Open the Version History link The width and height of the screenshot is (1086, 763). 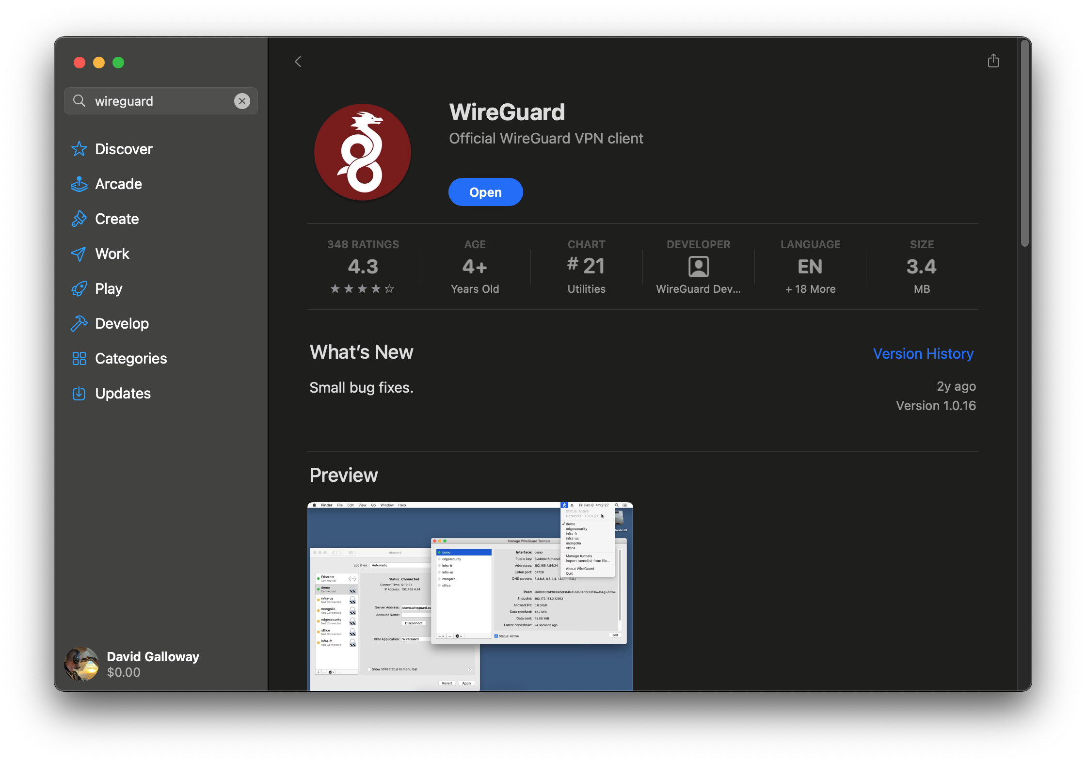click(x=923, y=354)
